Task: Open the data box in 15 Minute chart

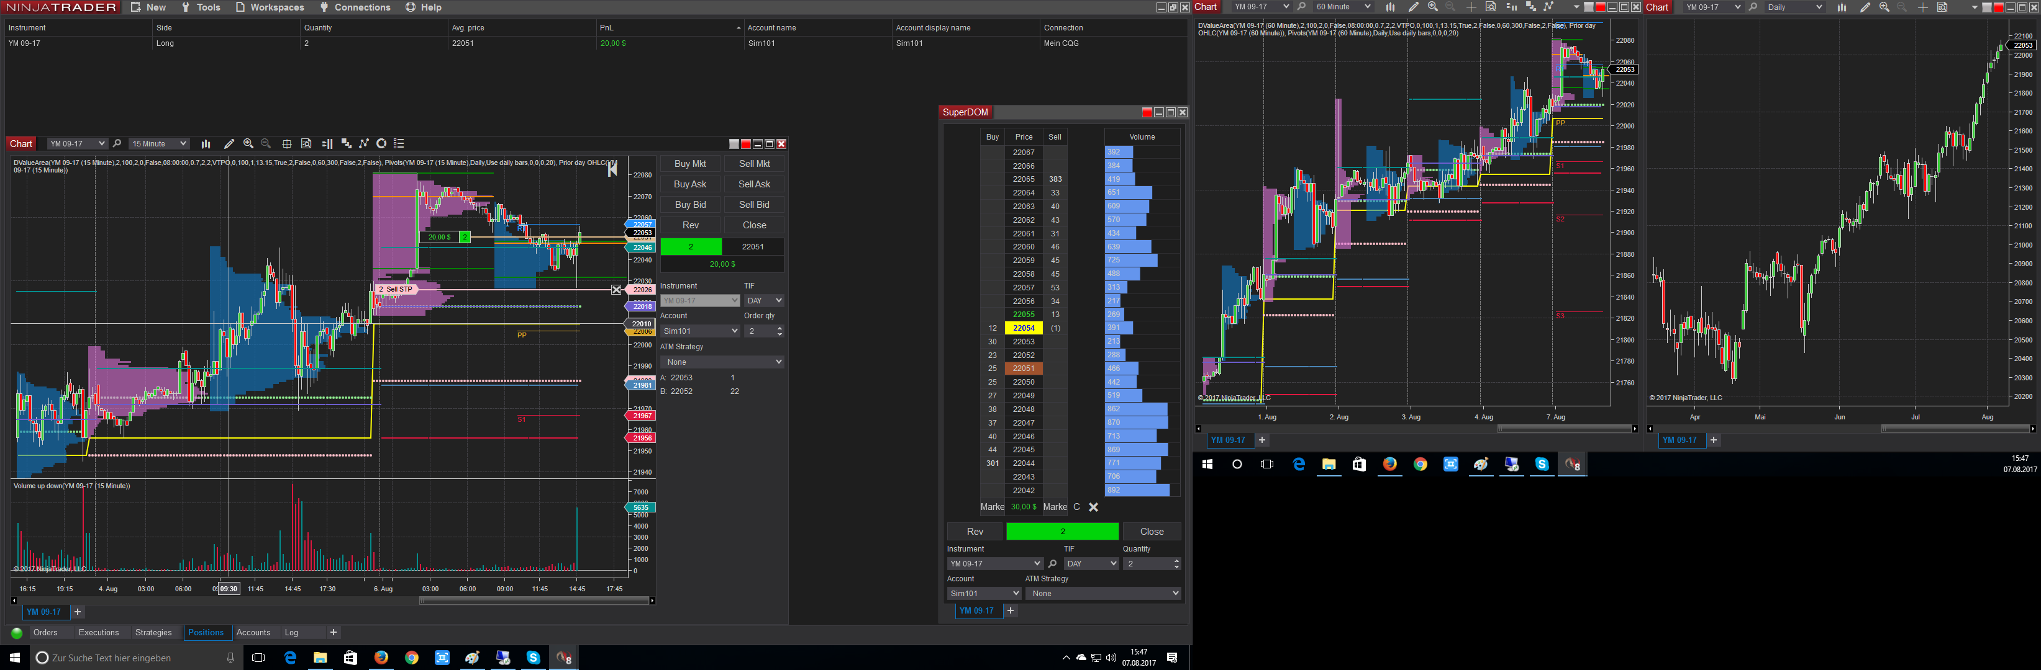Action: point(306,144)
